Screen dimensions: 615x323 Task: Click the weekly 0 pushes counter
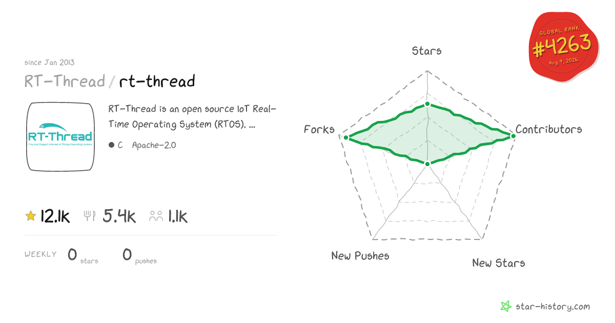click(139, 255)
